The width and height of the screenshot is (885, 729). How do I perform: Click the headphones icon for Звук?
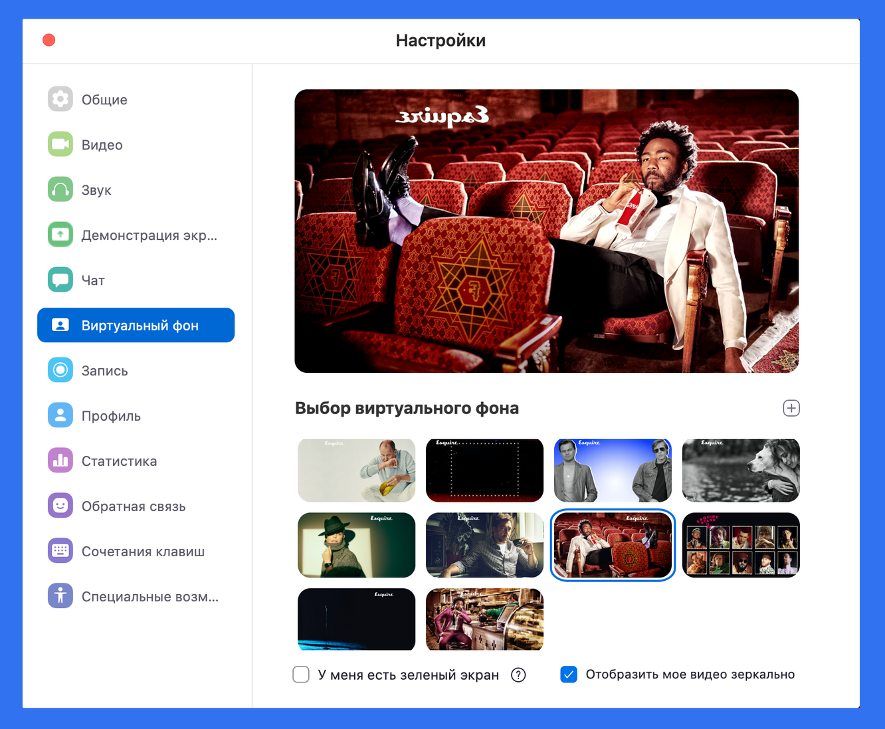[x=60, y=189]
